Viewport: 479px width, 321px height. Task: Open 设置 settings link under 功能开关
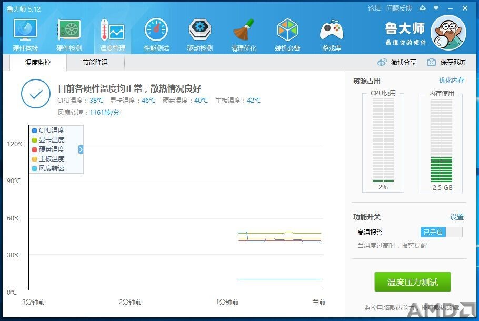(x=457, y=217)
